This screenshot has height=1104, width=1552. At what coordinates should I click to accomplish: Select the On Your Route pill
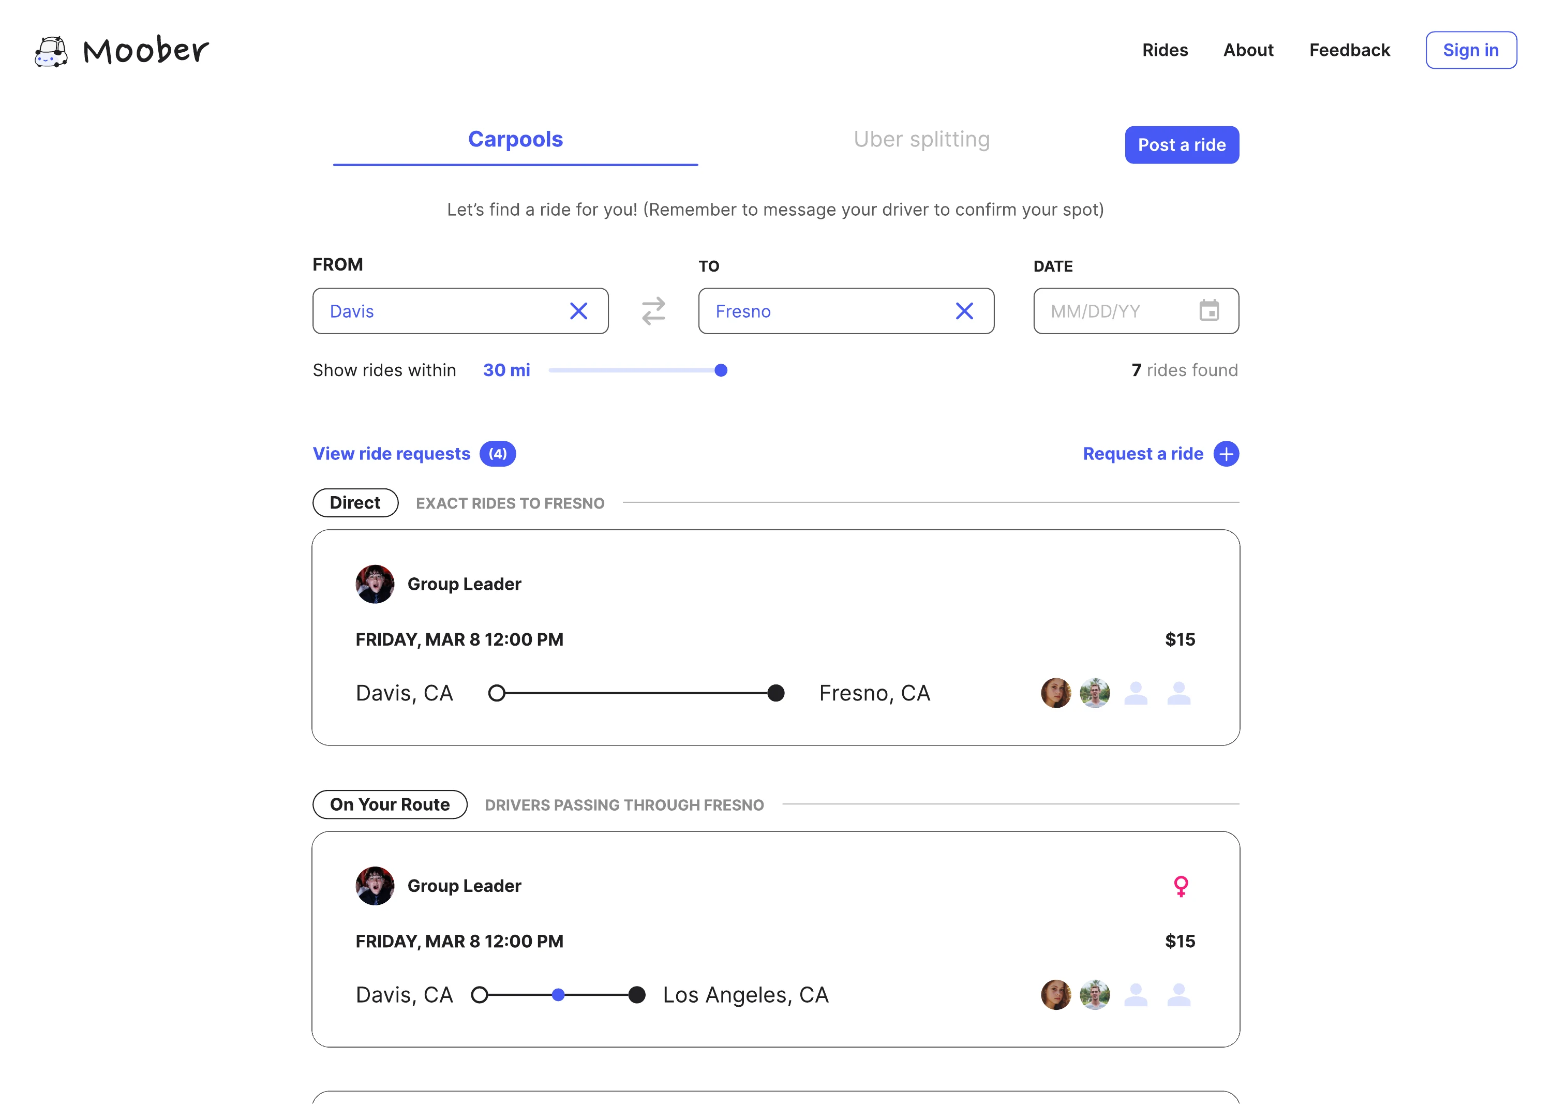(x=390, y=805)
